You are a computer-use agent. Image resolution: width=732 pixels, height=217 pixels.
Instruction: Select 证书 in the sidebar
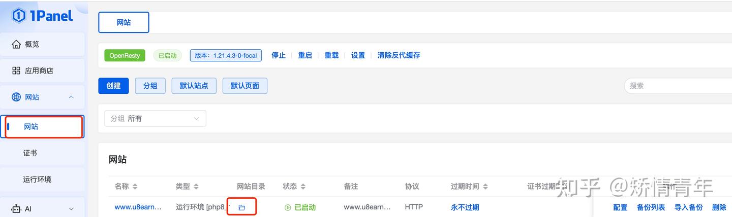click(x=30, y=153)
